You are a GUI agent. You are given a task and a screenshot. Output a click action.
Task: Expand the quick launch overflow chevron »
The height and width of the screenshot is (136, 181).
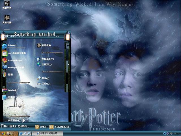[33, 133]
